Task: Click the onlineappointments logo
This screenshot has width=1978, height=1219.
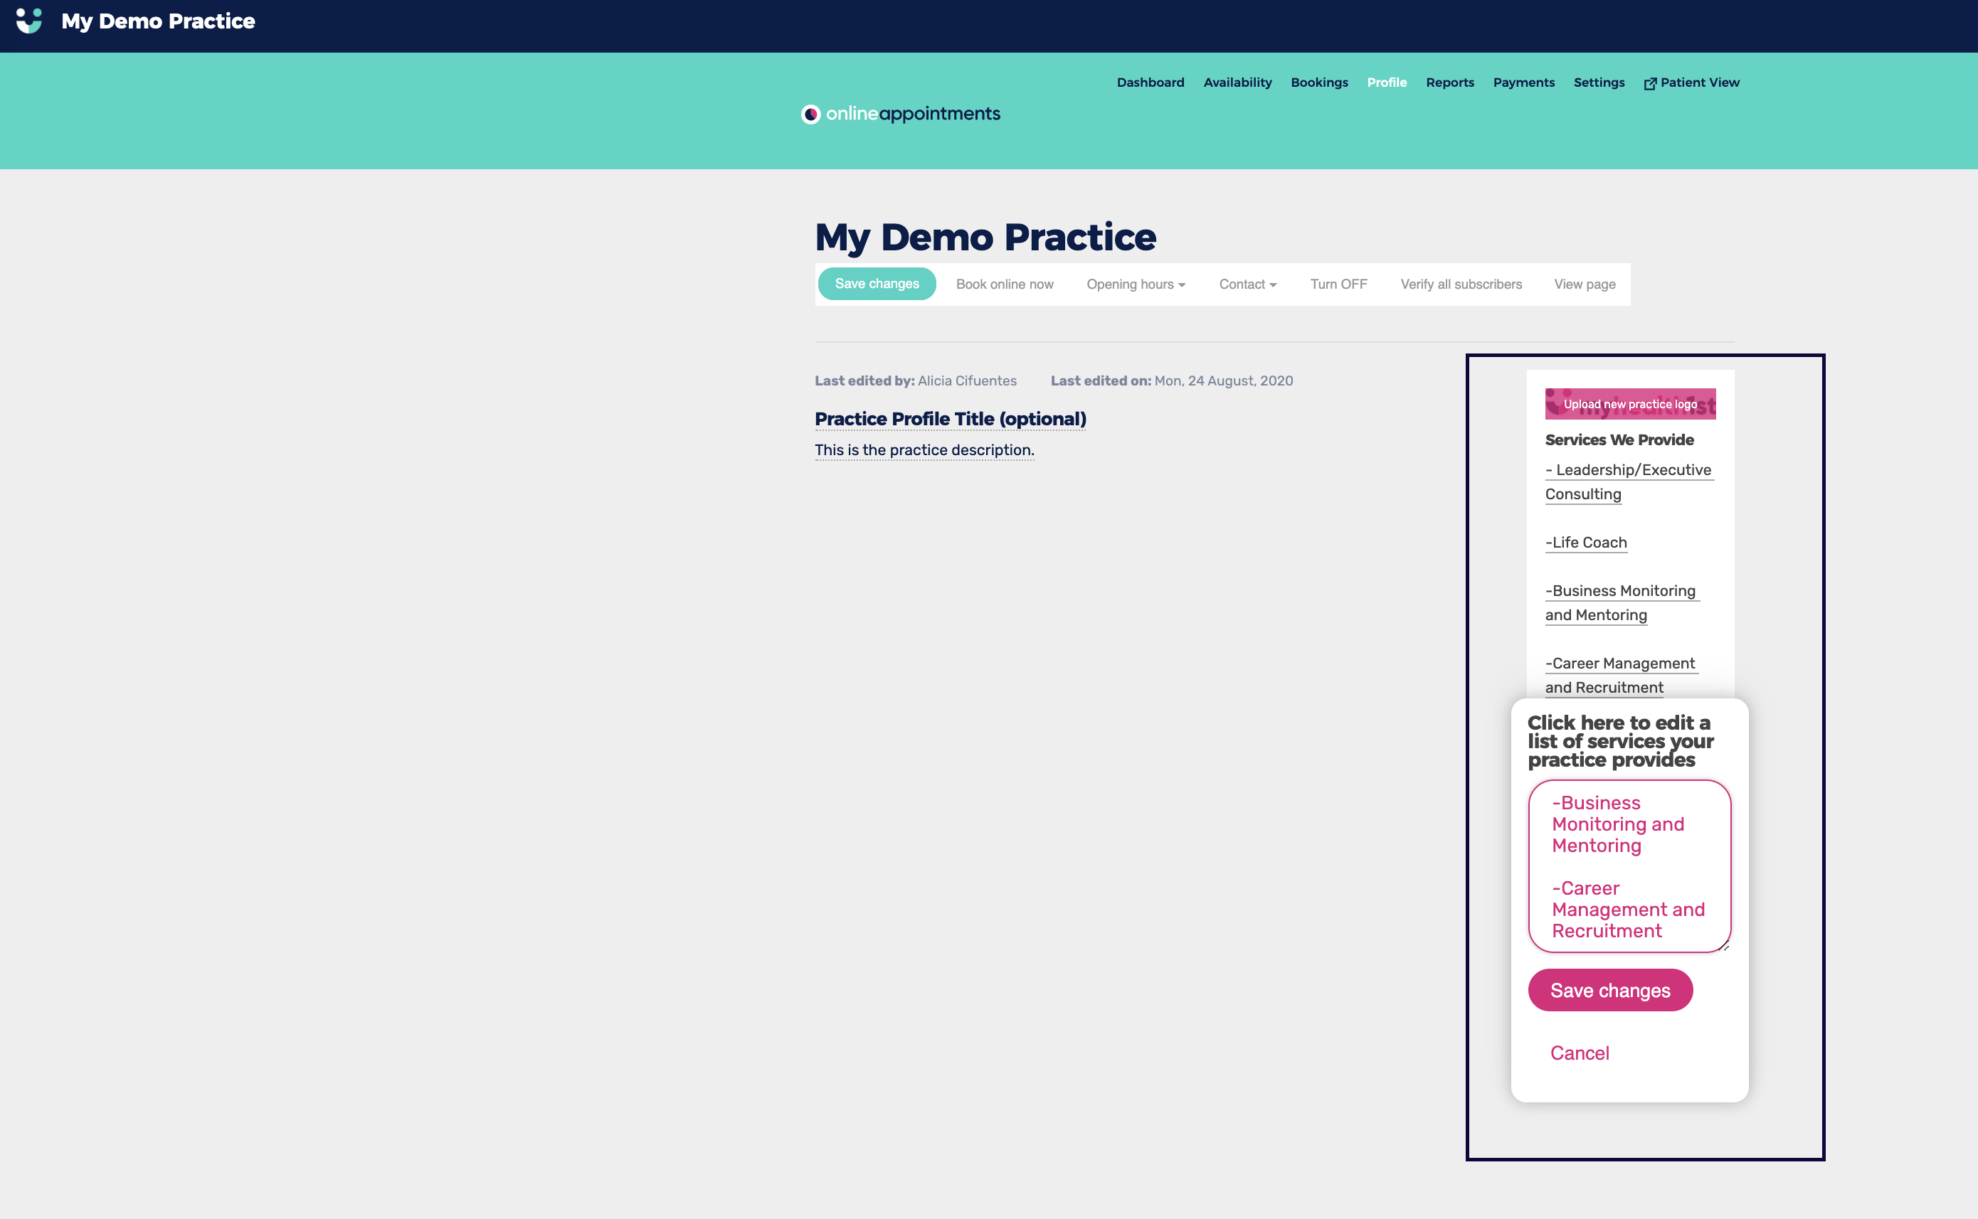Action: tap(900, 114)
